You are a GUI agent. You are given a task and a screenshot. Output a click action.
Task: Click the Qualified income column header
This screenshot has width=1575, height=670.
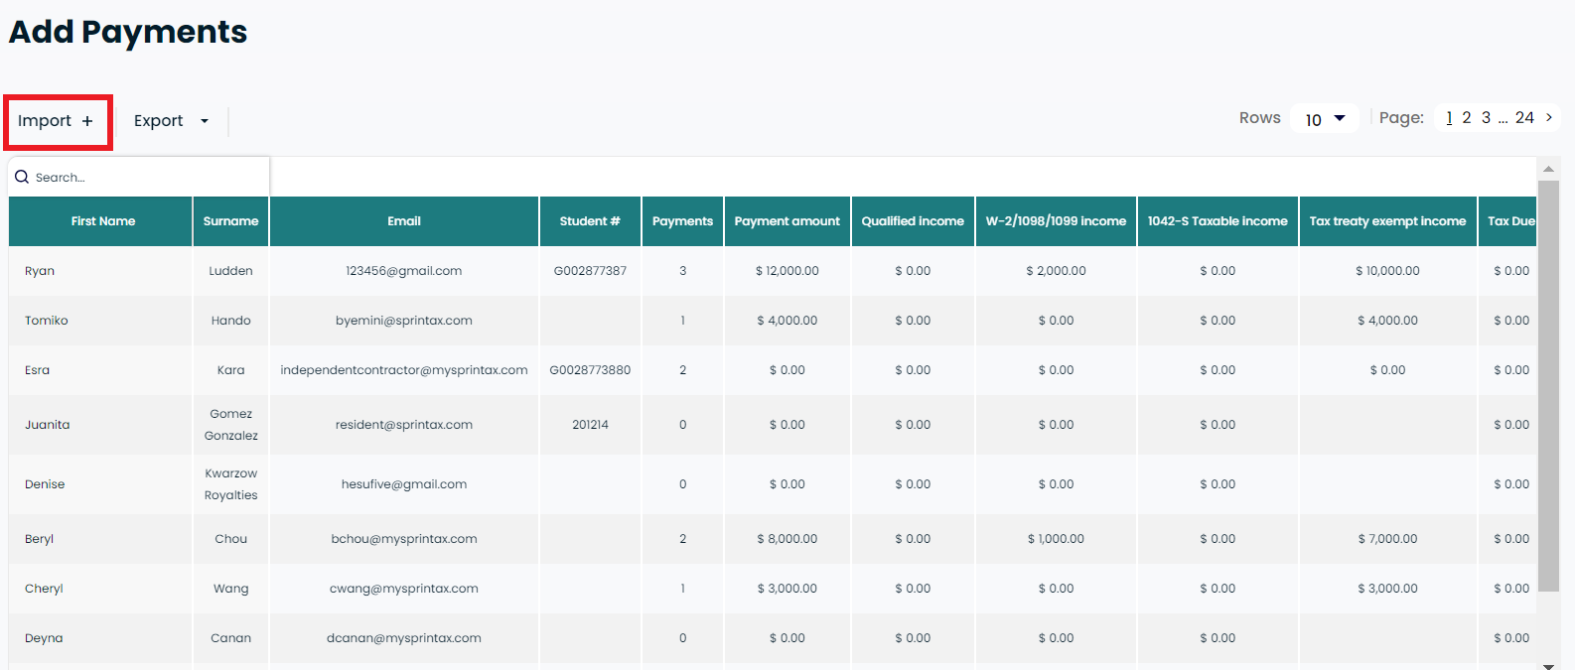(913, 221)
